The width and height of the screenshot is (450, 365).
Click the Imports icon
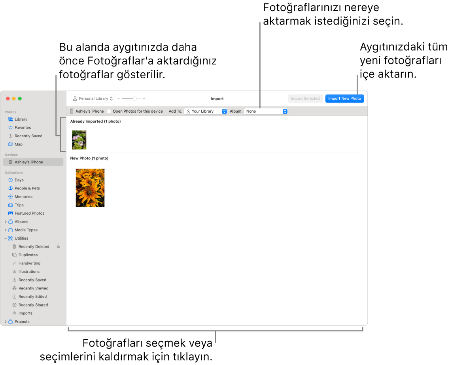[14, 313]
